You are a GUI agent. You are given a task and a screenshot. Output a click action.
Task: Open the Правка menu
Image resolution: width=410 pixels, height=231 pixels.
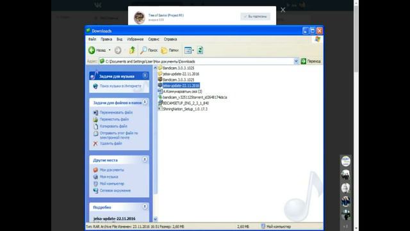coord(106,39)
